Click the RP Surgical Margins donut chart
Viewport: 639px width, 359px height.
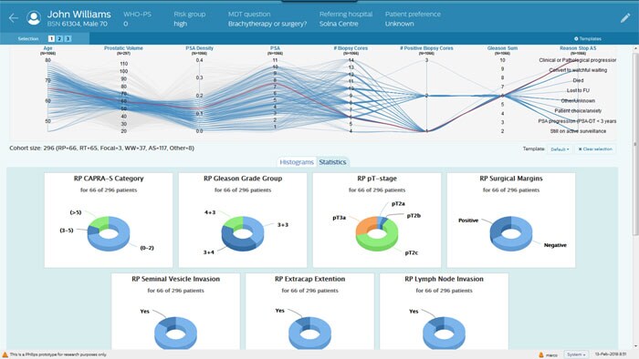pos(511,234)
